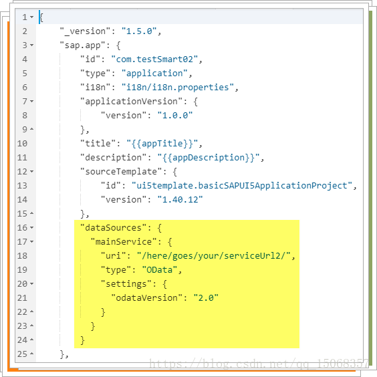The height and width of the screenshot is (377, 377).
Task: Click the "1.40.12" version value
Action: [x=180, y=200]
